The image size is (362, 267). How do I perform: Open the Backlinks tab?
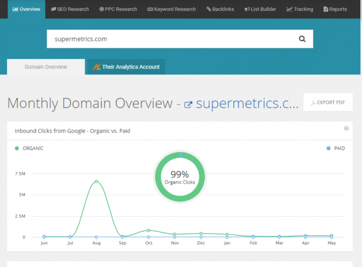coord(220,9)
